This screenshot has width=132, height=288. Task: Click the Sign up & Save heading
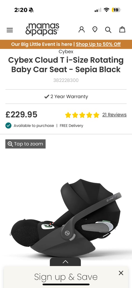(66, 277)
